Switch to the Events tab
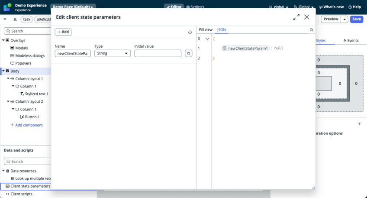Screen dimensions: 367x198 (351, 41)
